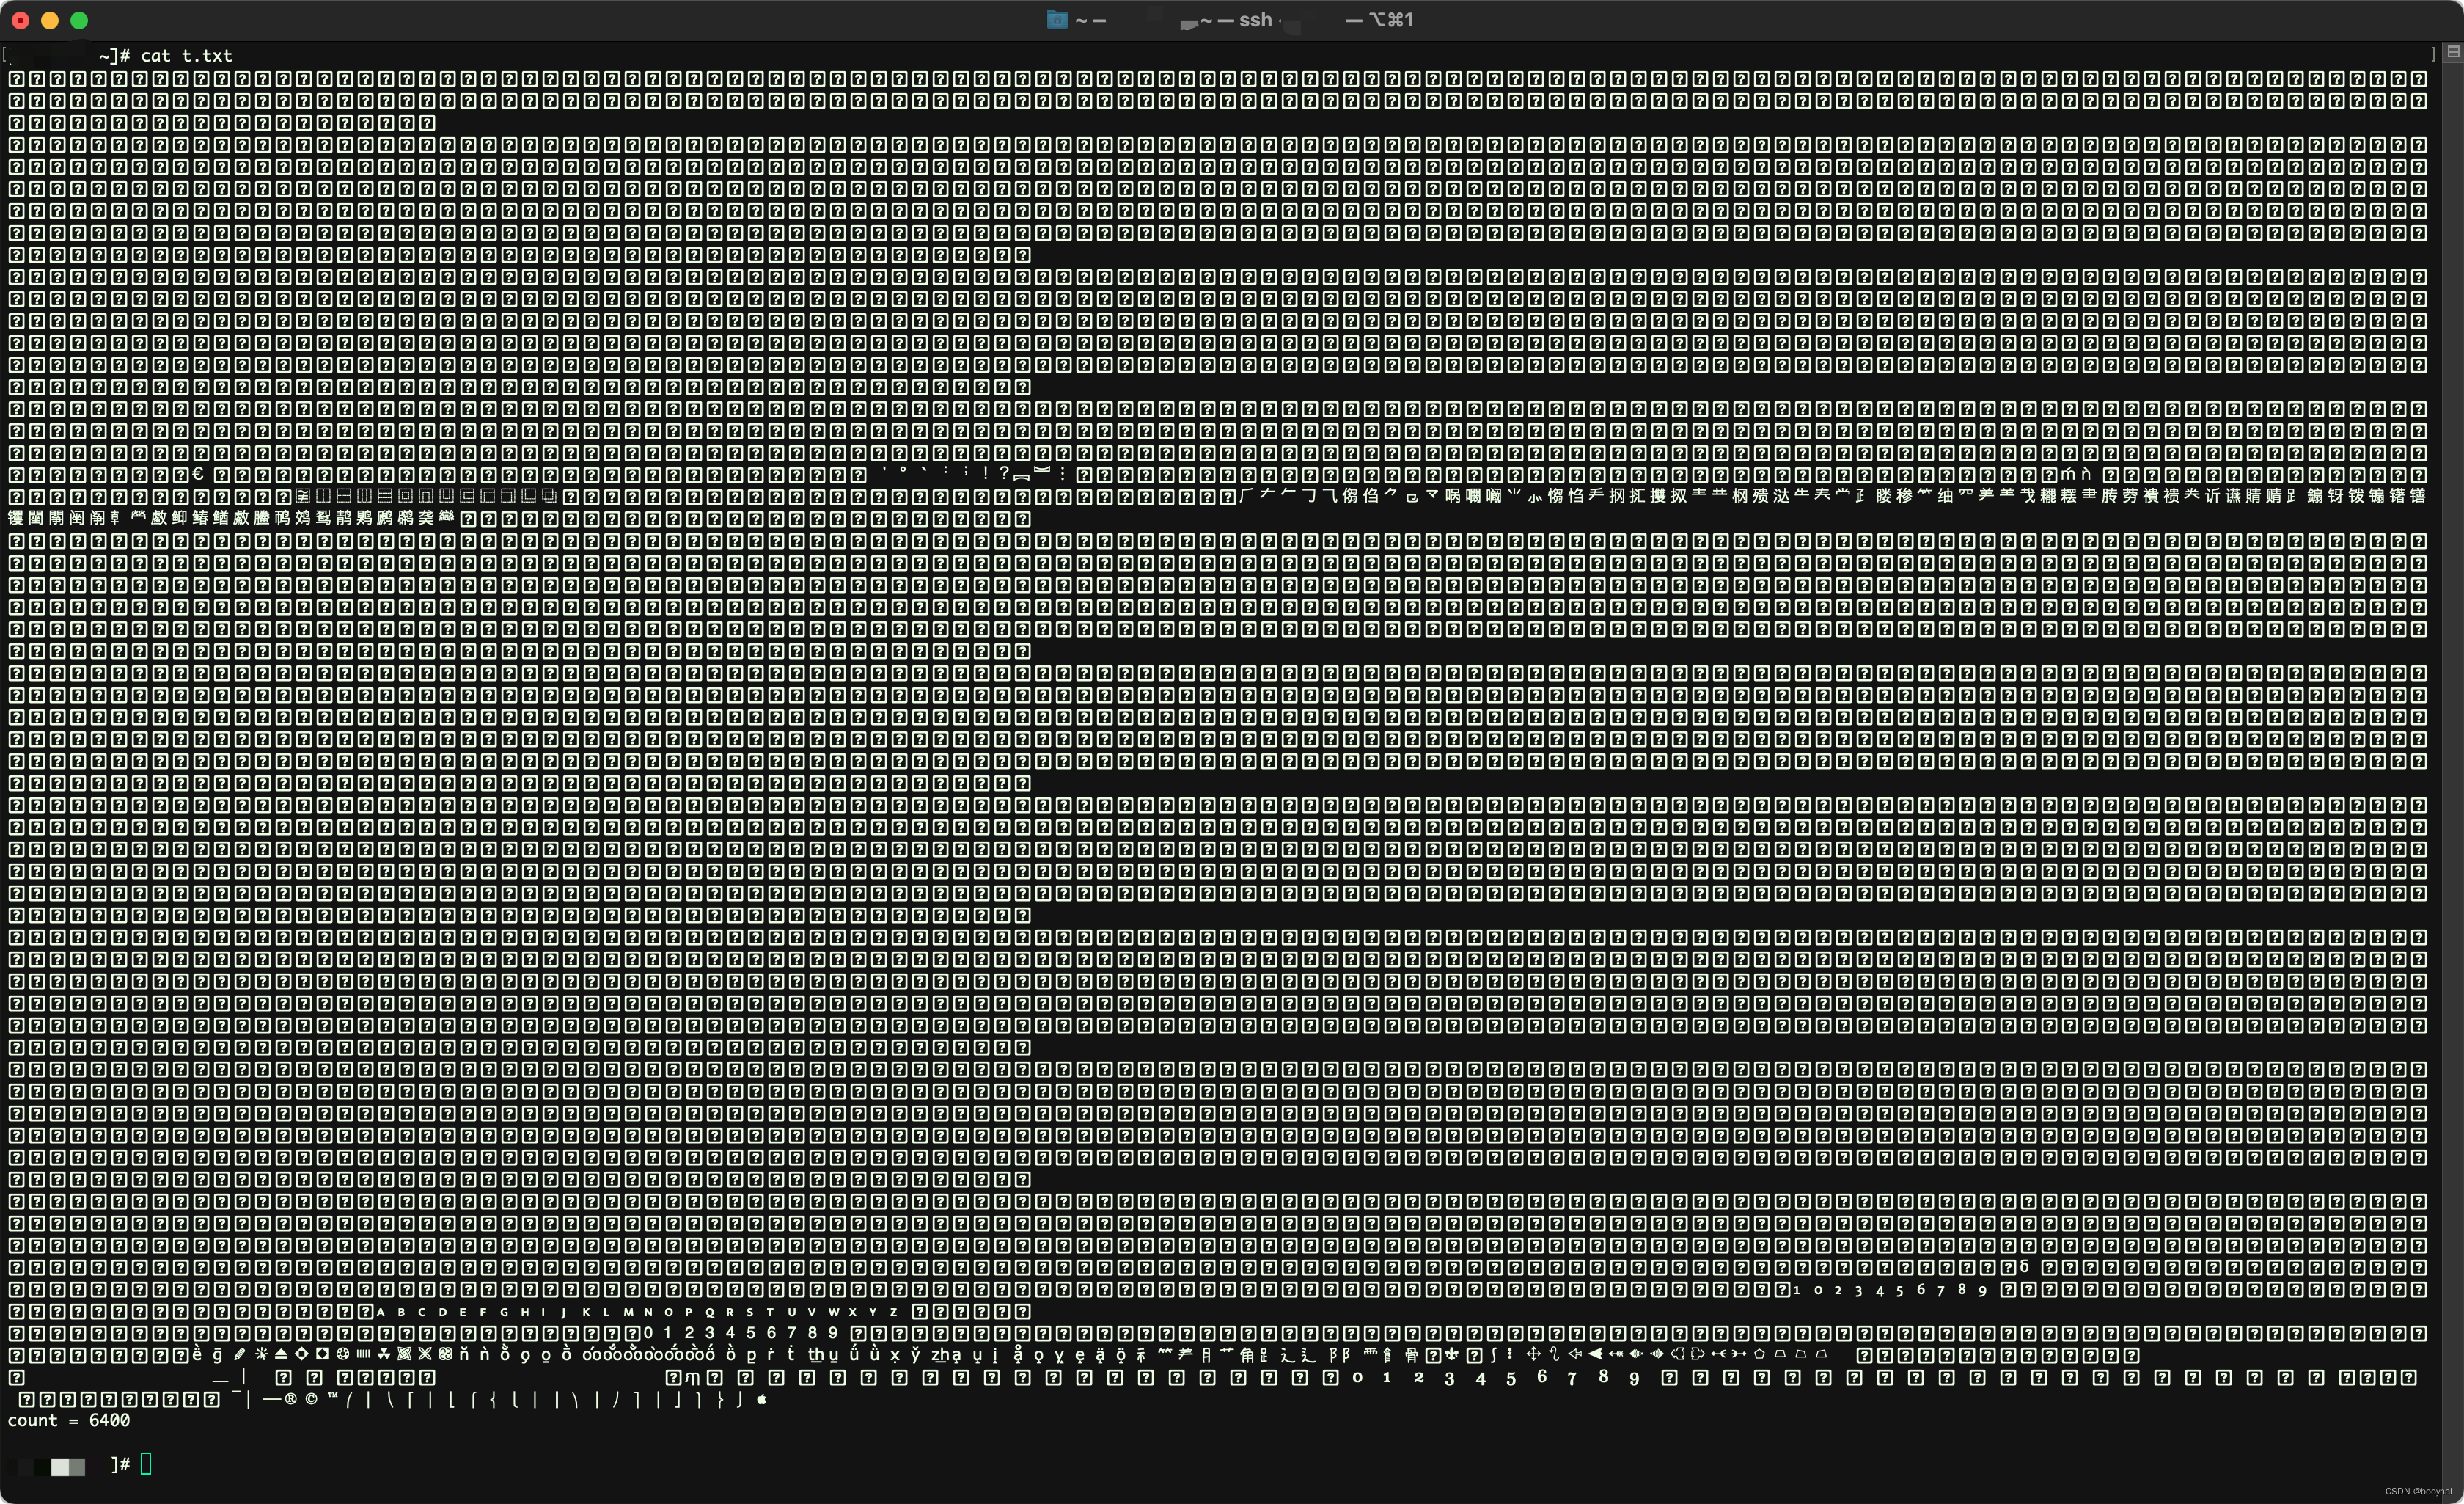The height and width of the screenshot is (1504, 2464).
Task: Click the Apple logo glyph in terminal output
Action: (762, 1399)
